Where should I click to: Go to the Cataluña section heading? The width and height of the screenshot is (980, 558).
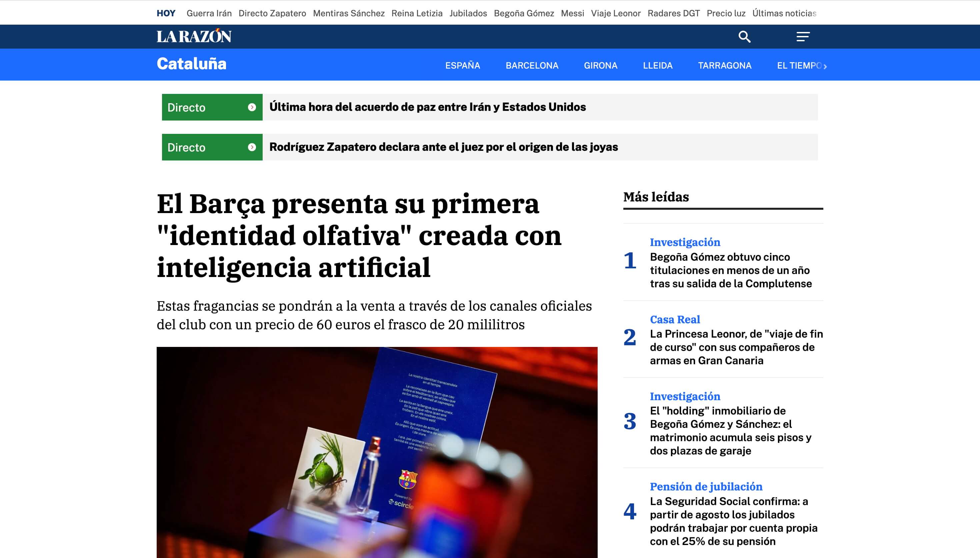(191, 64)
